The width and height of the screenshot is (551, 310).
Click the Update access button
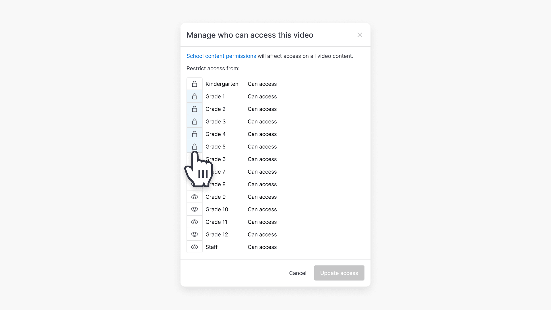point(339,273)
